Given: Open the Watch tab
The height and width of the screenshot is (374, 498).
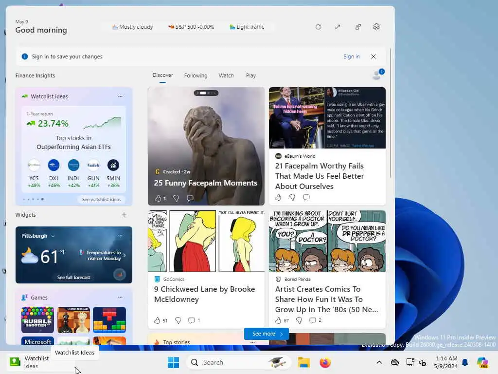Looking at the screenshot, I should (226, 75).
